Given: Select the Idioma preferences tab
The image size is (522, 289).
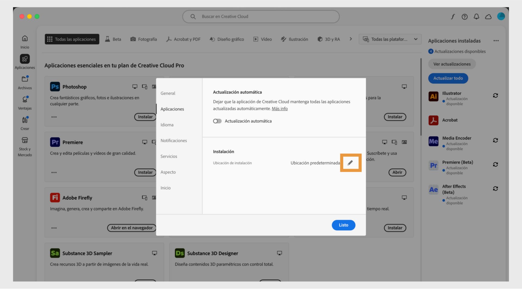Looking at the screenshot, I should pos(167,125).
